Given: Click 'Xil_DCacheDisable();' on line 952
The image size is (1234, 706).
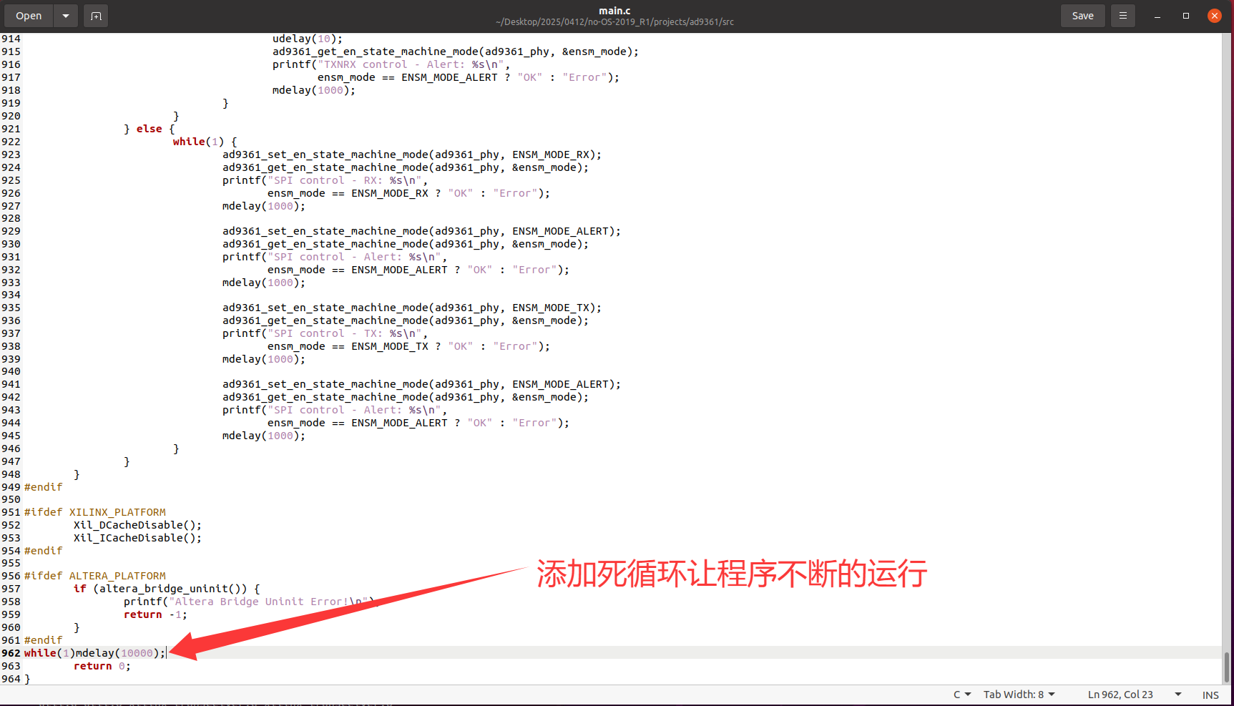Looking at the screenshot, I should 137,525.
